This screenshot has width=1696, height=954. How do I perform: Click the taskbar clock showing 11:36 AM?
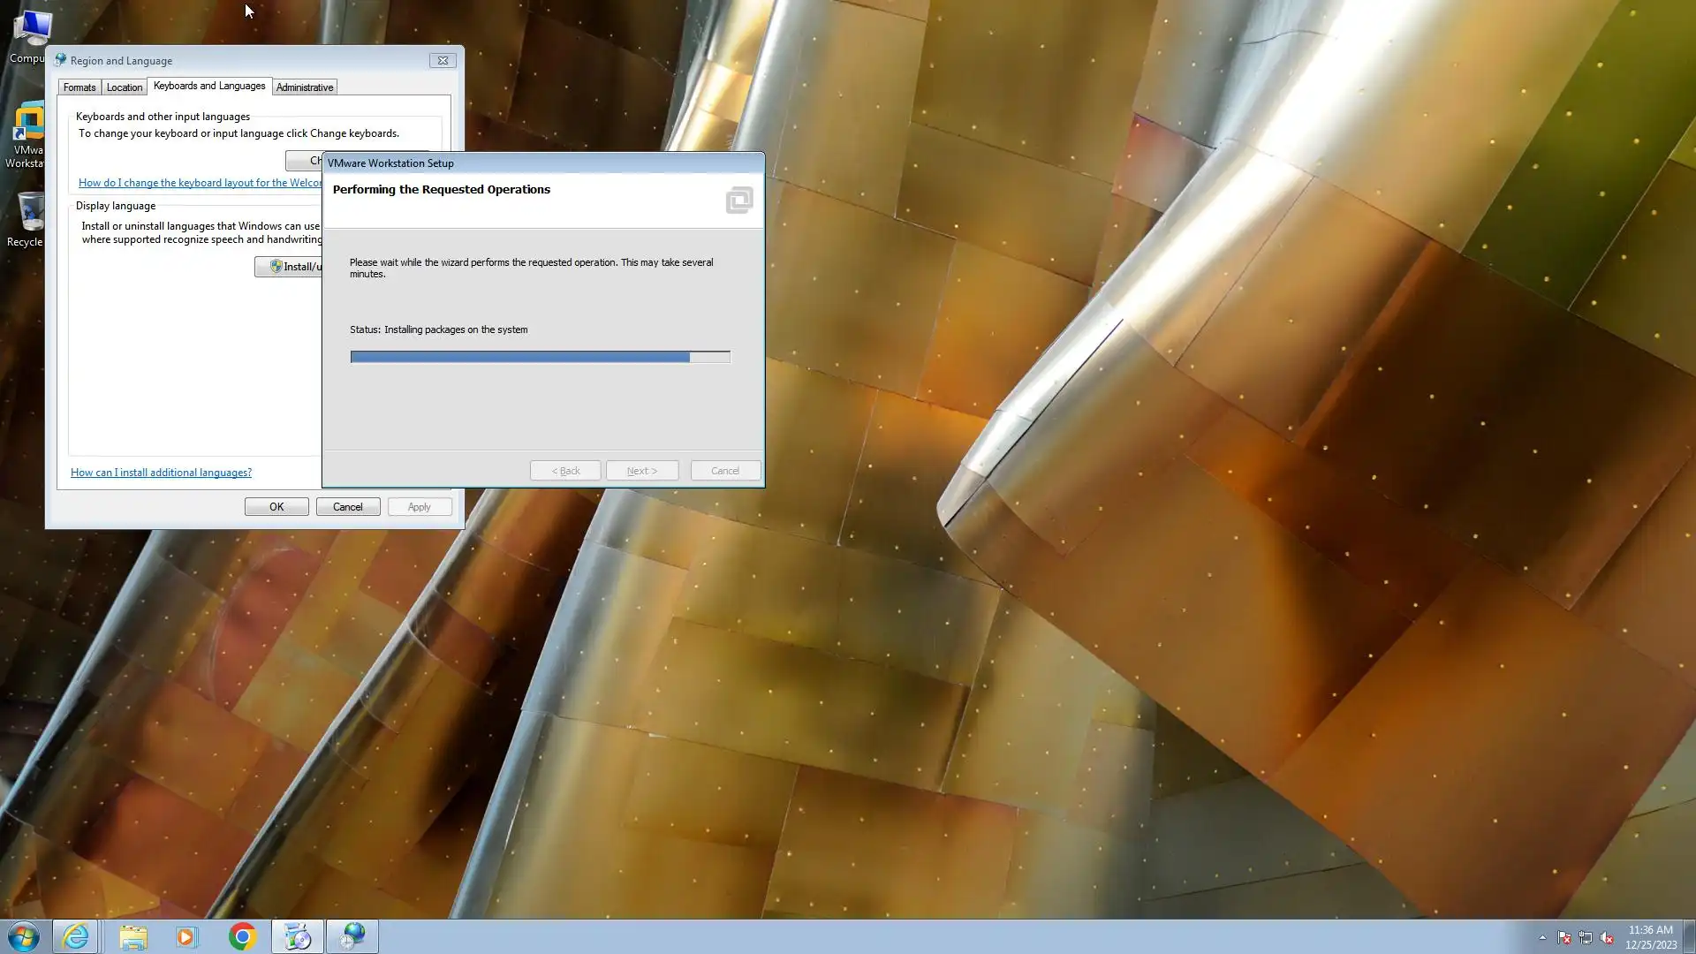tap(1650, 936)
